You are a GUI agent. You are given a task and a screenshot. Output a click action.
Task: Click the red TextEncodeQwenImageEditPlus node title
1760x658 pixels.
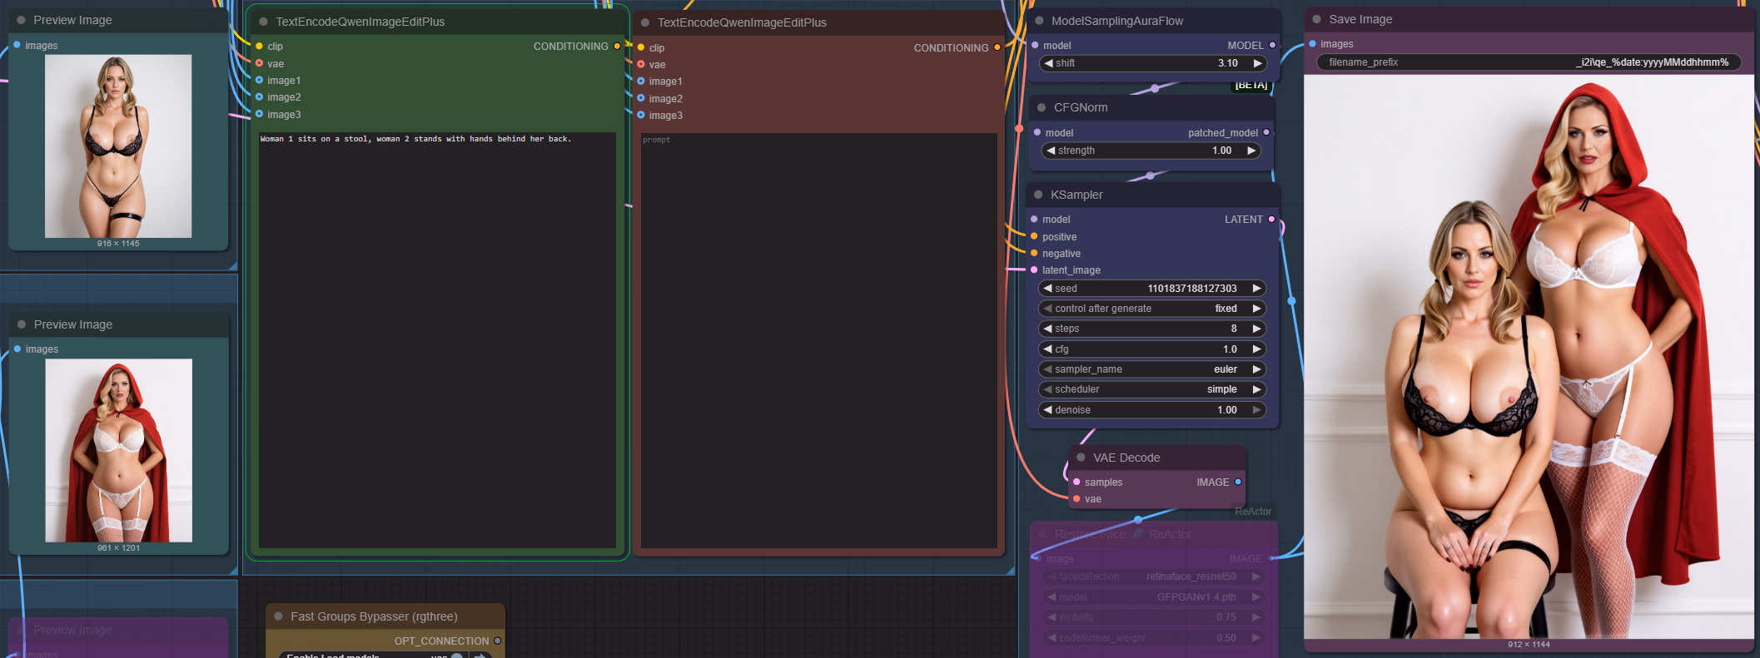[741, 22]
